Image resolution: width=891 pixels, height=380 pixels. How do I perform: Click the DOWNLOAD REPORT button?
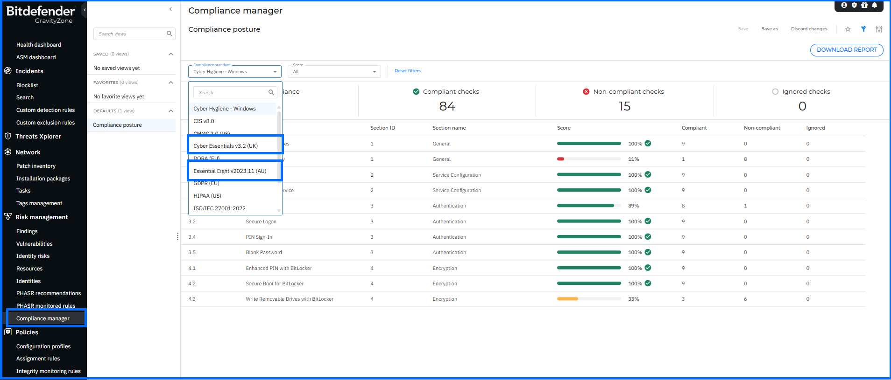tap(846, 50)
